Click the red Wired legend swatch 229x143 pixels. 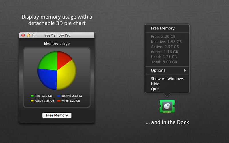[x=59, y=101]
